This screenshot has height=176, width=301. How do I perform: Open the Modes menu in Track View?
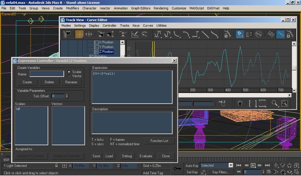pos(66,26)
